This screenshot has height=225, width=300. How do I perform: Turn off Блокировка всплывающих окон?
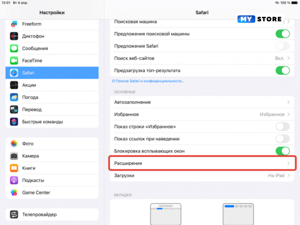click(282, 151)
